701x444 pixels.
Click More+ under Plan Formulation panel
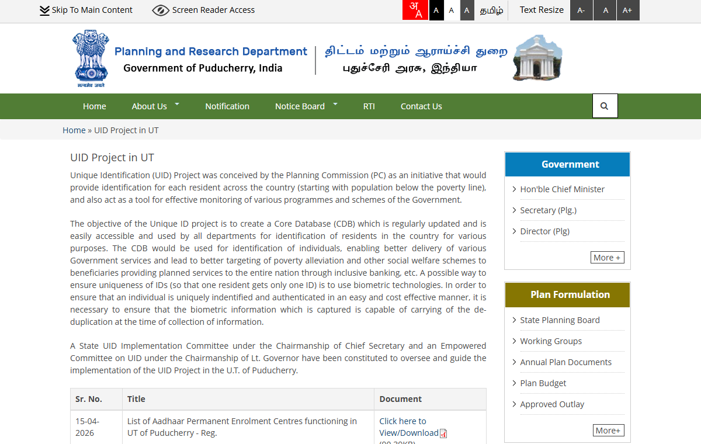point(608,431)
